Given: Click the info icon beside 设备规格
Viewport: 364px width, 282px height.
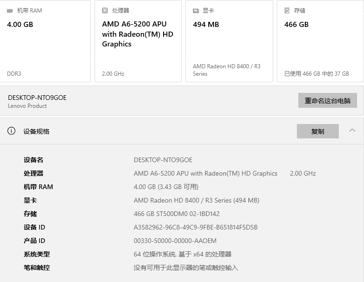Looking at the screenshot, I should click(x=11, y=131).
